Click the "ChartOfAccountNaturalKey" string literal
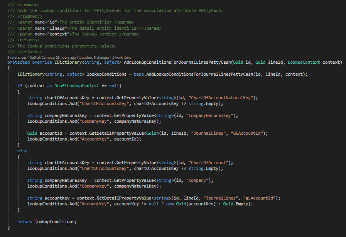Image resolution: width=346 pixels, height=237 pixels. click(221, 98)
